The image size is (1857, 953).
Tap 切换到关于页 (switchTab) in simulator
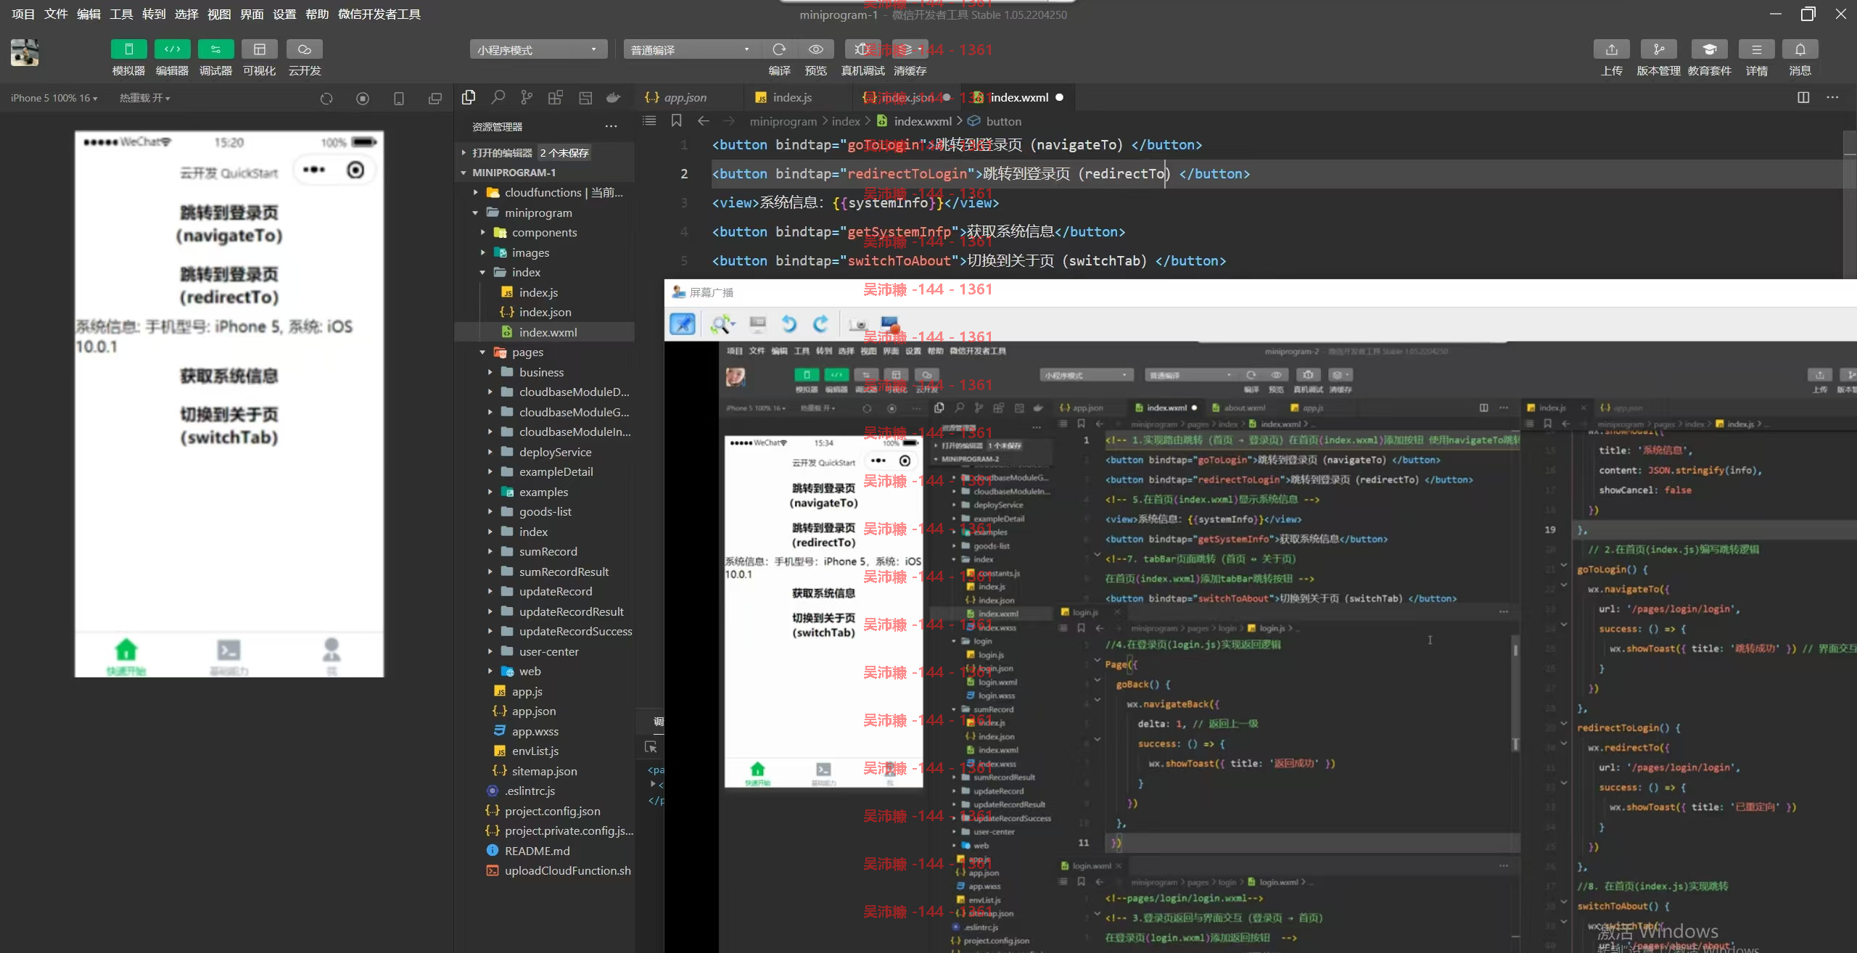(x=229, y=425)
